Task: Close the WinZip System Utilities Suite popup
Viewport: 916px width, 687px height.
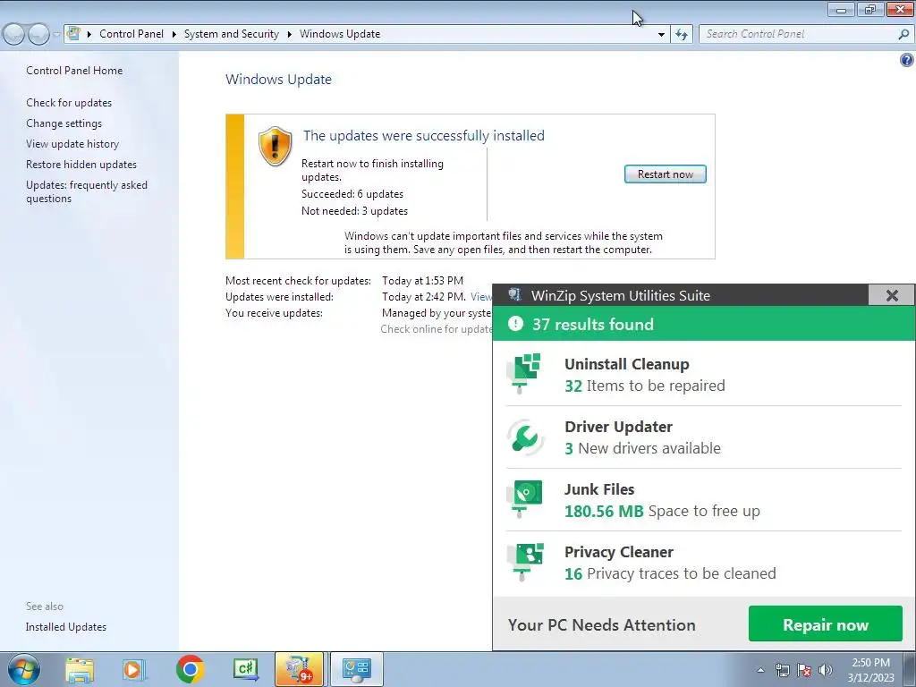Action: pyautogui.click(x=892, y=295)
